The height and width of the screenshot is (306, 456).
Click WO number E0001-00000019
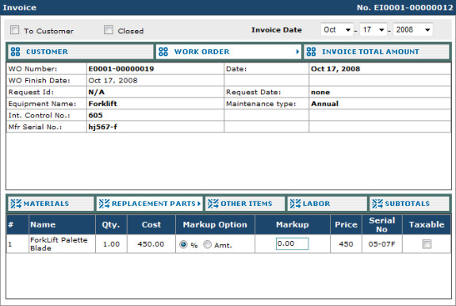coord(121,69)
